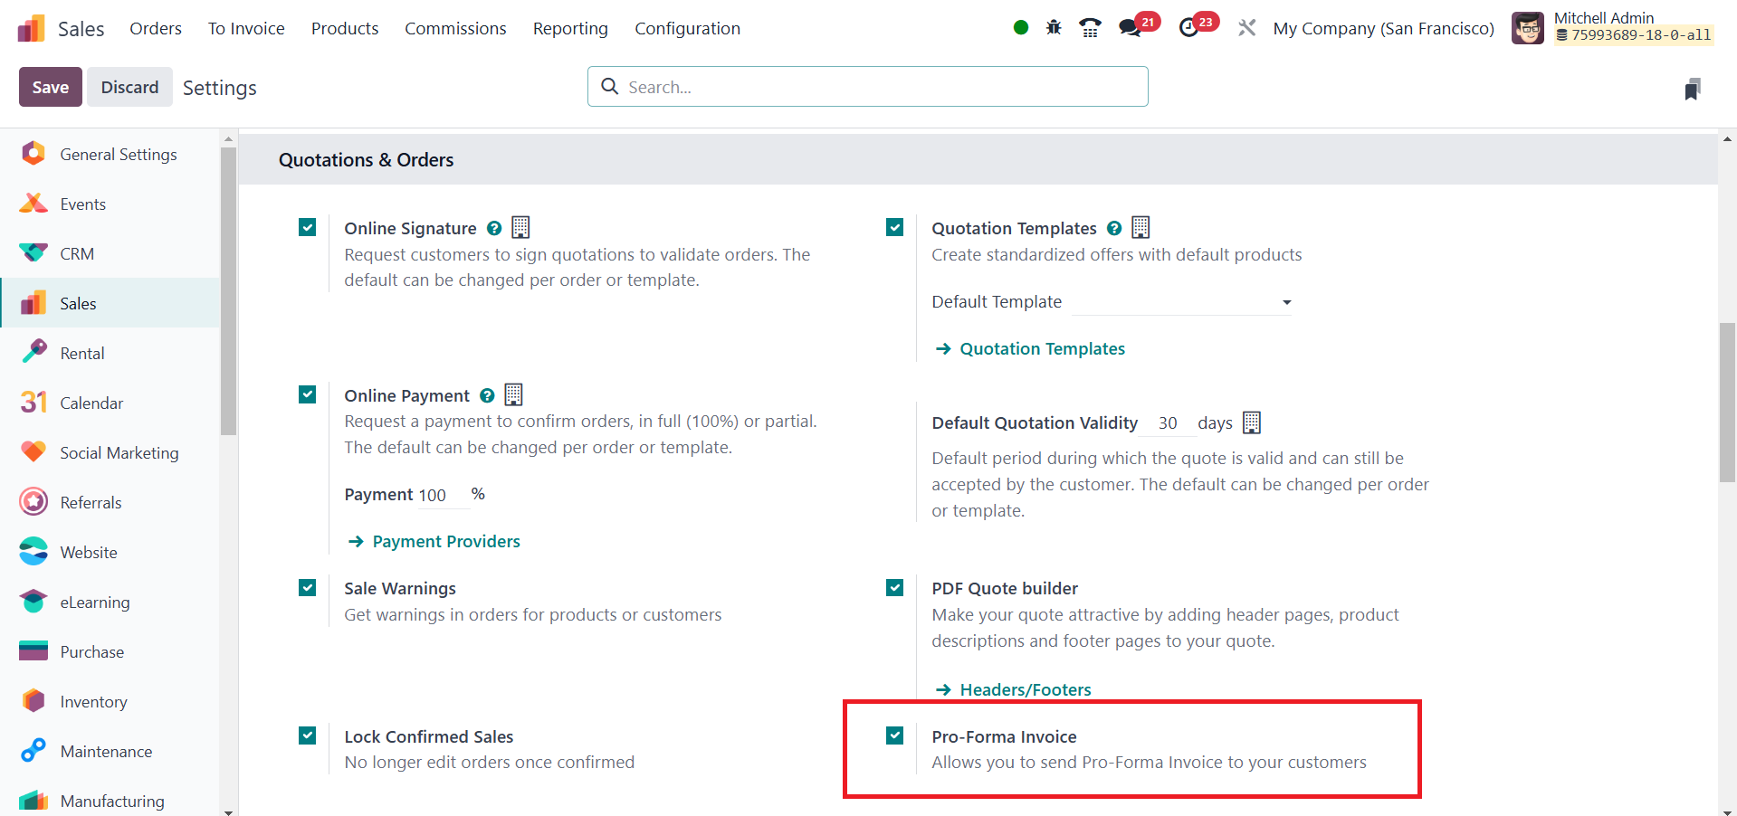The height and width of the screenshot is (816, 1737).
Task: Open the activities clock icon
Action: [x=1188, y=28]
